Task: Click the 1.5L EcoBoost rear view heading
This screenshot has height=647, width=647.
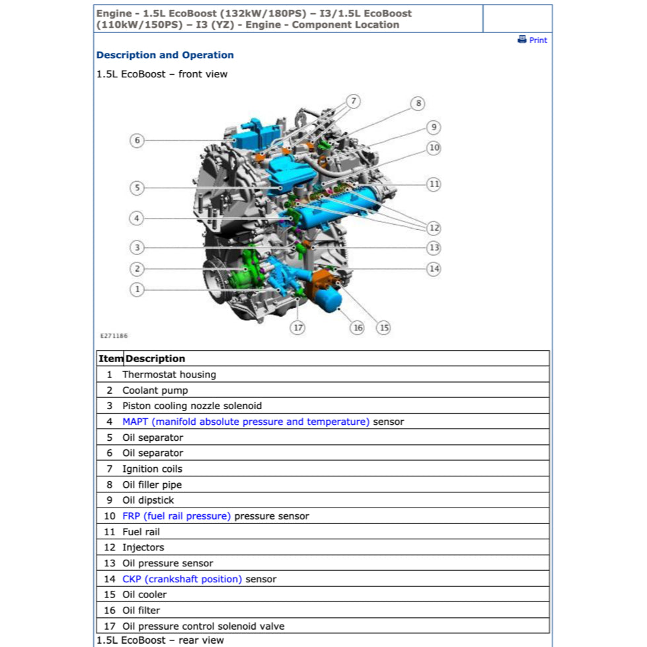Action: [160, 640]
